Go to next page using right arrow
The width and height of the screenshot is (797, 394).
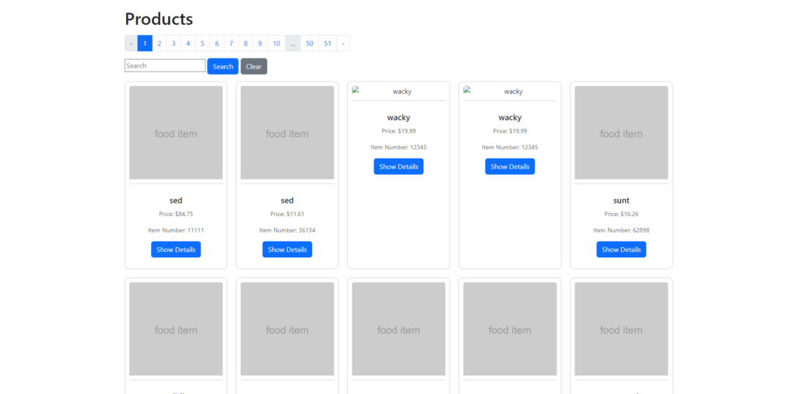[342, 44]
